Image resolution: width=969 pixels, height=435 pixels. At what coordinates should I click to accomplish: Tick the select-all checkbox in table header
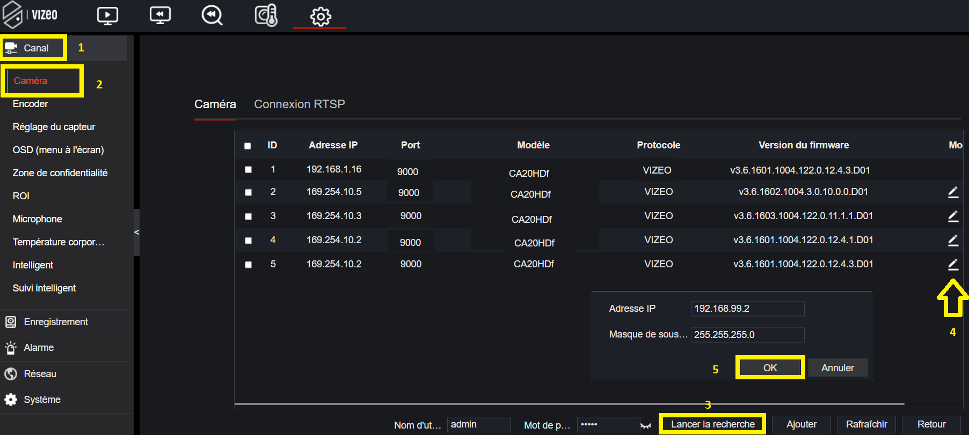coord(247,146)
